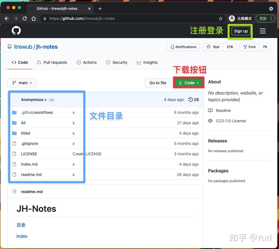Viewport: 279px width, 249px height.
Task: Switch to the Insights tab
Action: pos(147,62)
